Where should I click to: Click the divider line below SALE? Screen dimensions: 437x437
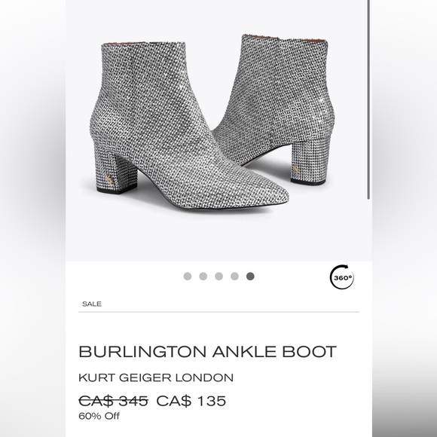tap(218, 312)
